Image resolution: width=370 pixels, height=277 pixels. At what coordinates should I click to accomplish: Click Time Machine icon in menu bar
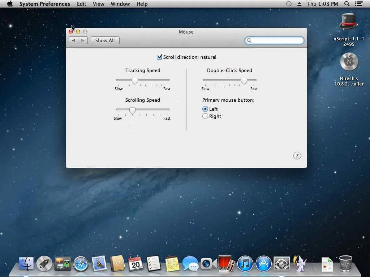point(288,4)
